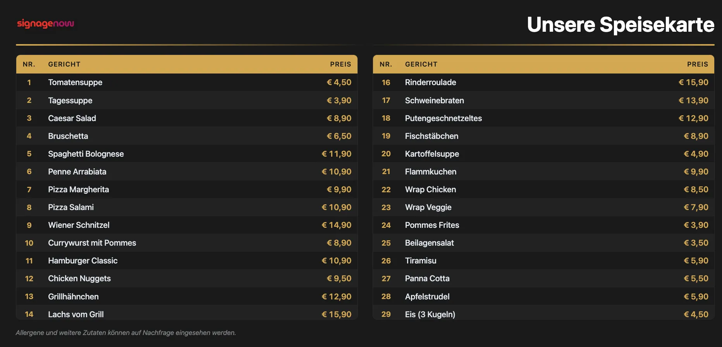Image resolution: width=722 pixels, height=347 pixels.
Task: Click the Bruschetta dish name
Action: click(x=68, y=136)
